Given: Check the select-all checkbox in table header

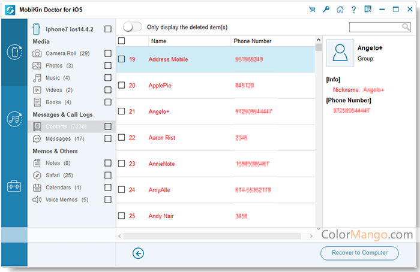Looking at the screenshot, I should 122,41.
